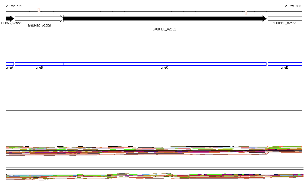Click the pink marker above the ruler near SAOUHSC_02559
Viewport: 308px width, 184px height.
click(x=39, y=10)
